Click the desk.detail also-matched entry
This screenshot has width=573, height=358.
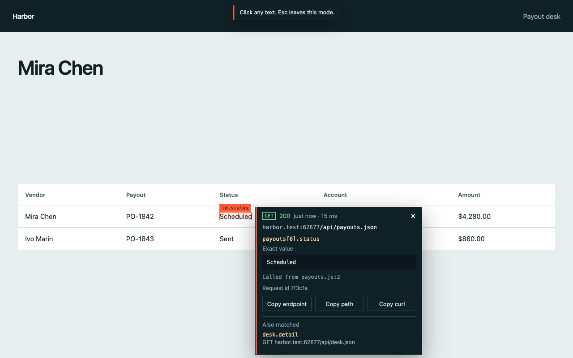(280, 334)
